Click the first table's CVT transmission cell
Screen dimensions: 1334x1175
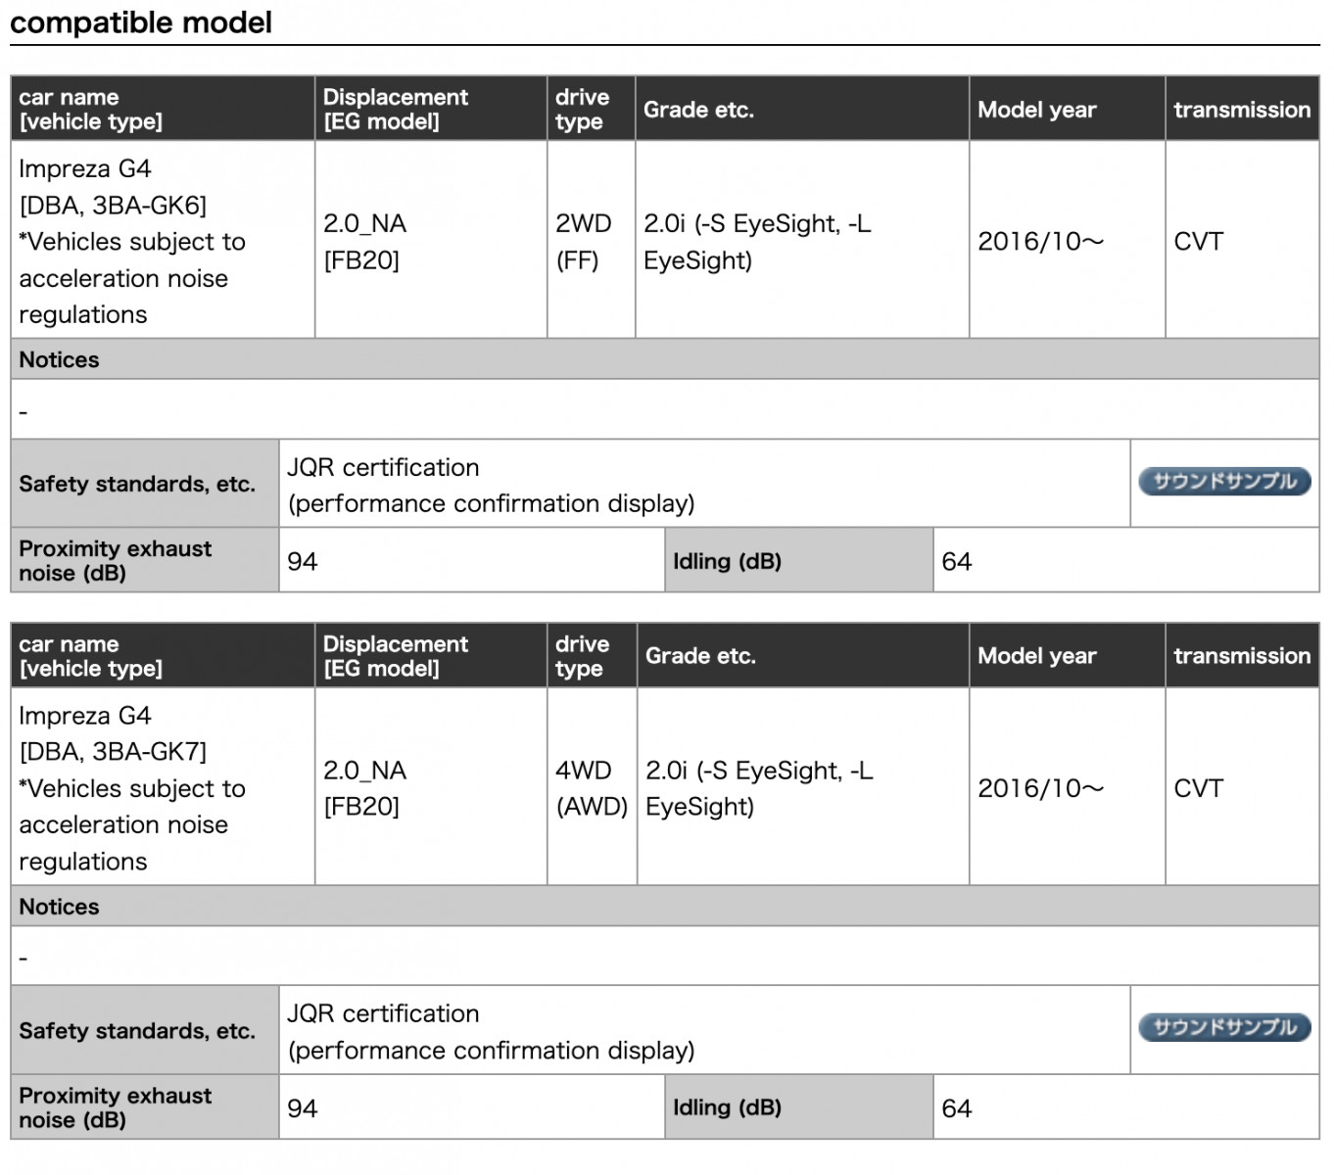1242,241
